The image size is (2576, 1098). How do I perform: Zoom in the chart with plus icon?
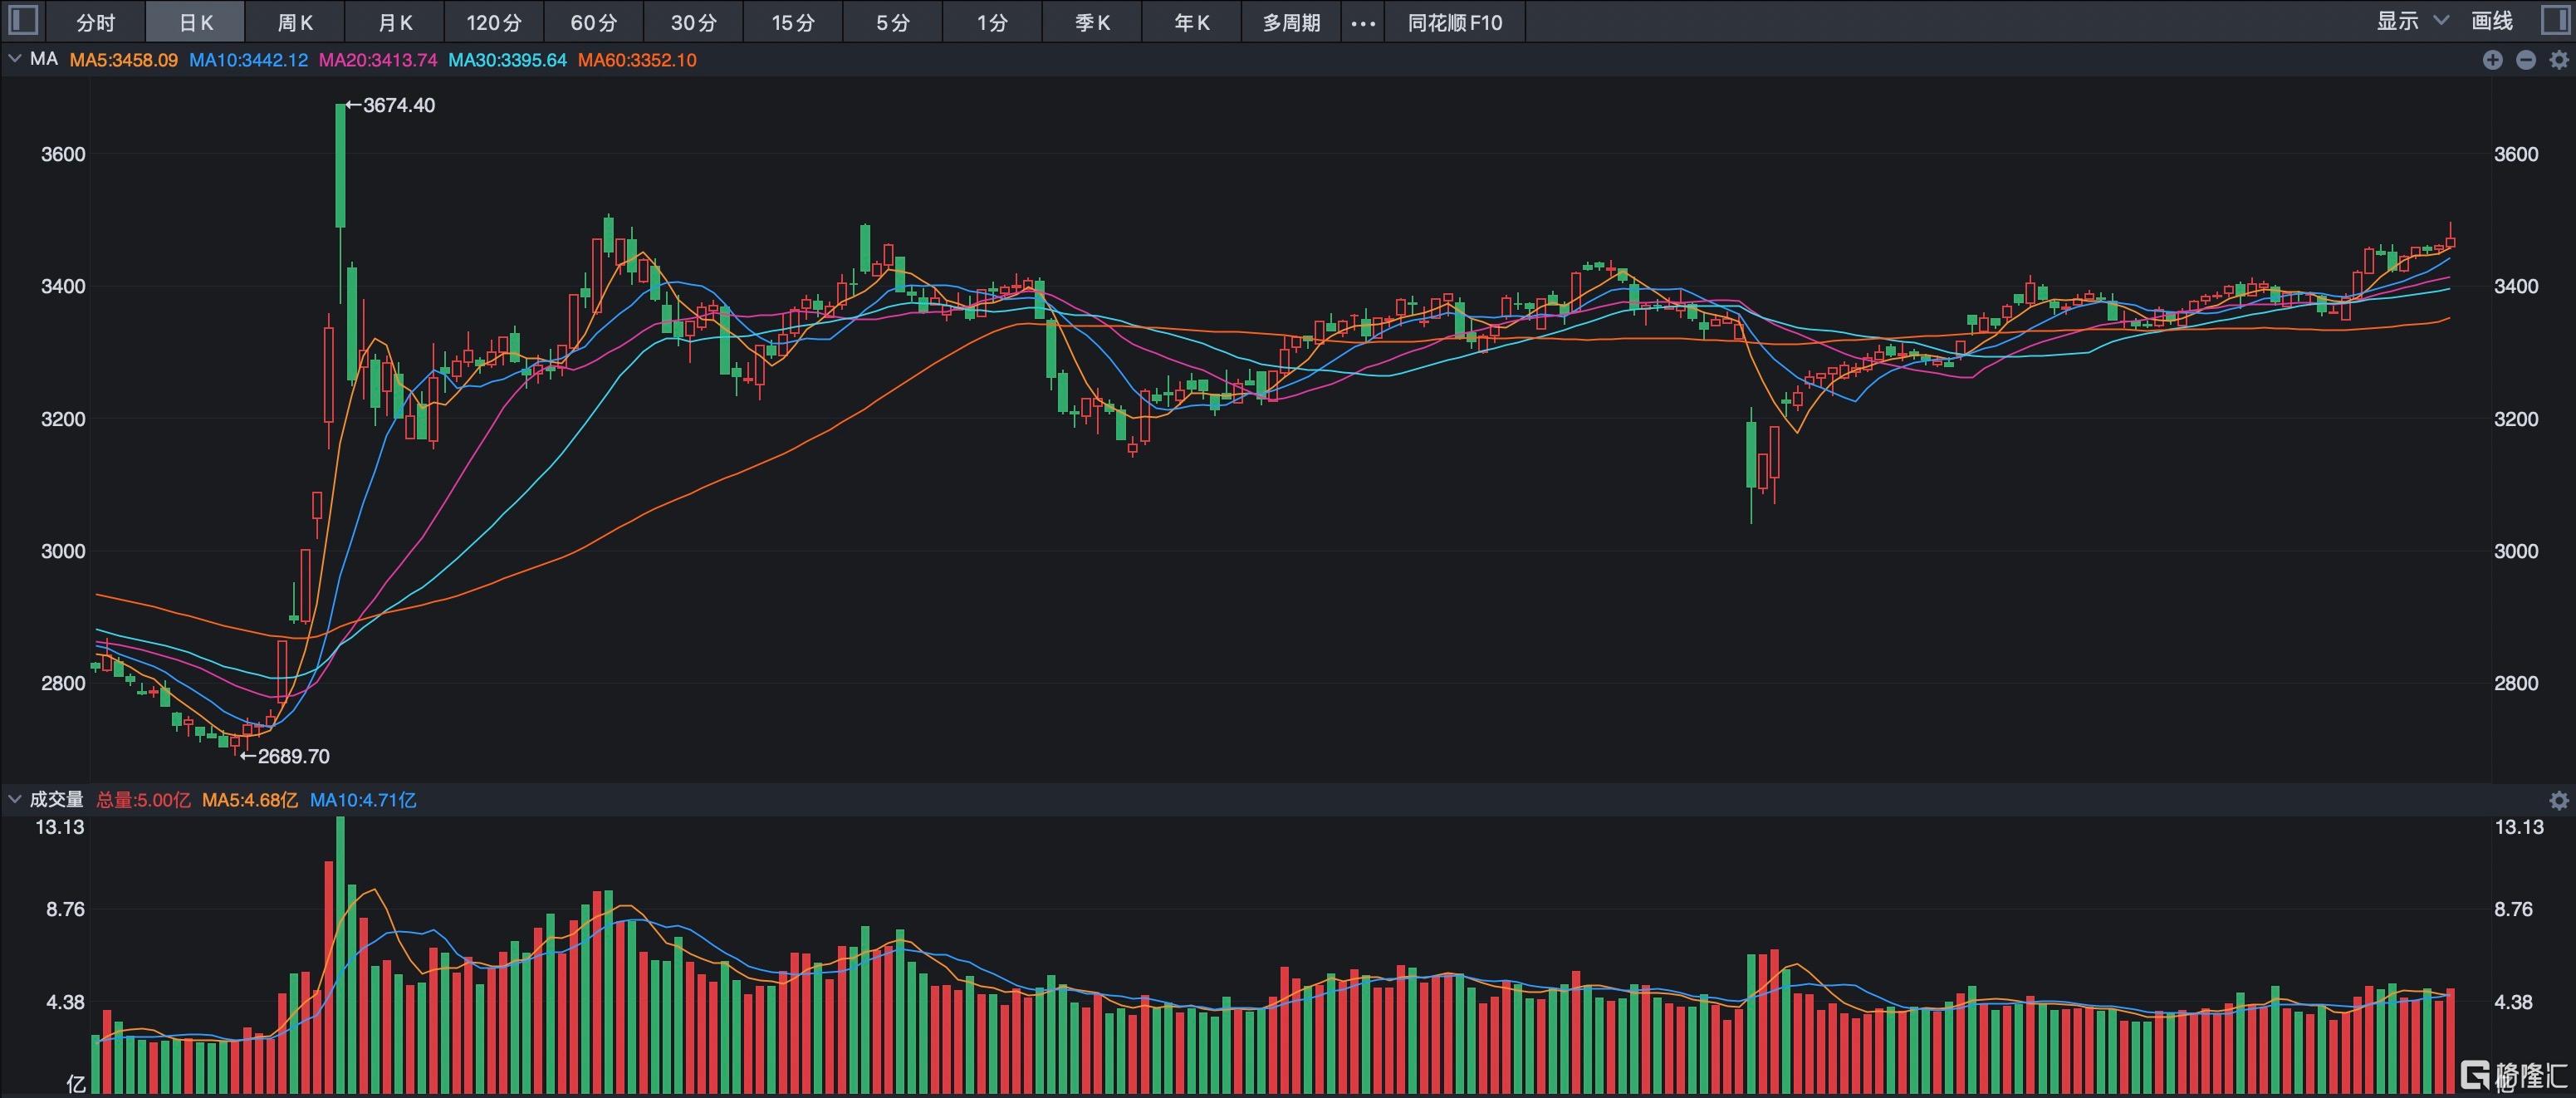[2492, 60]
